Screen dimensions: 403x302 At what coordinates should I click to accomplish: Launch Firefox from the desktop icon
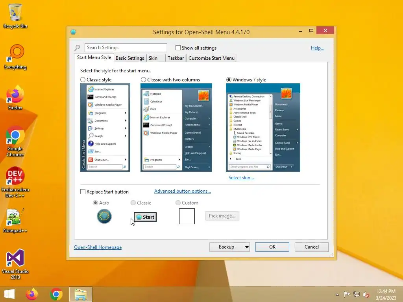coord(15,98)
